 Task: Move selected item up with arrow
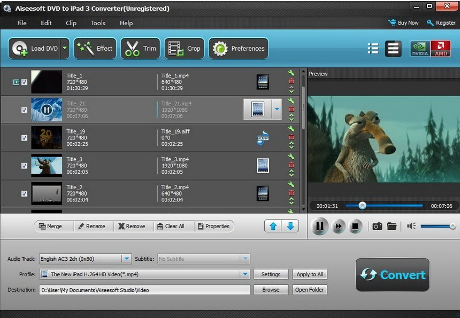(273, 226)
